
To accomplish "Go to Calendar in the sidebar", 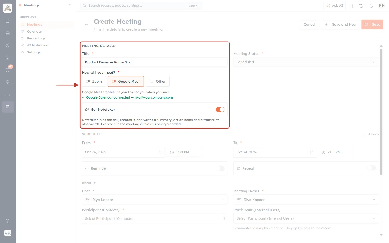I will (x=34, y=32).
